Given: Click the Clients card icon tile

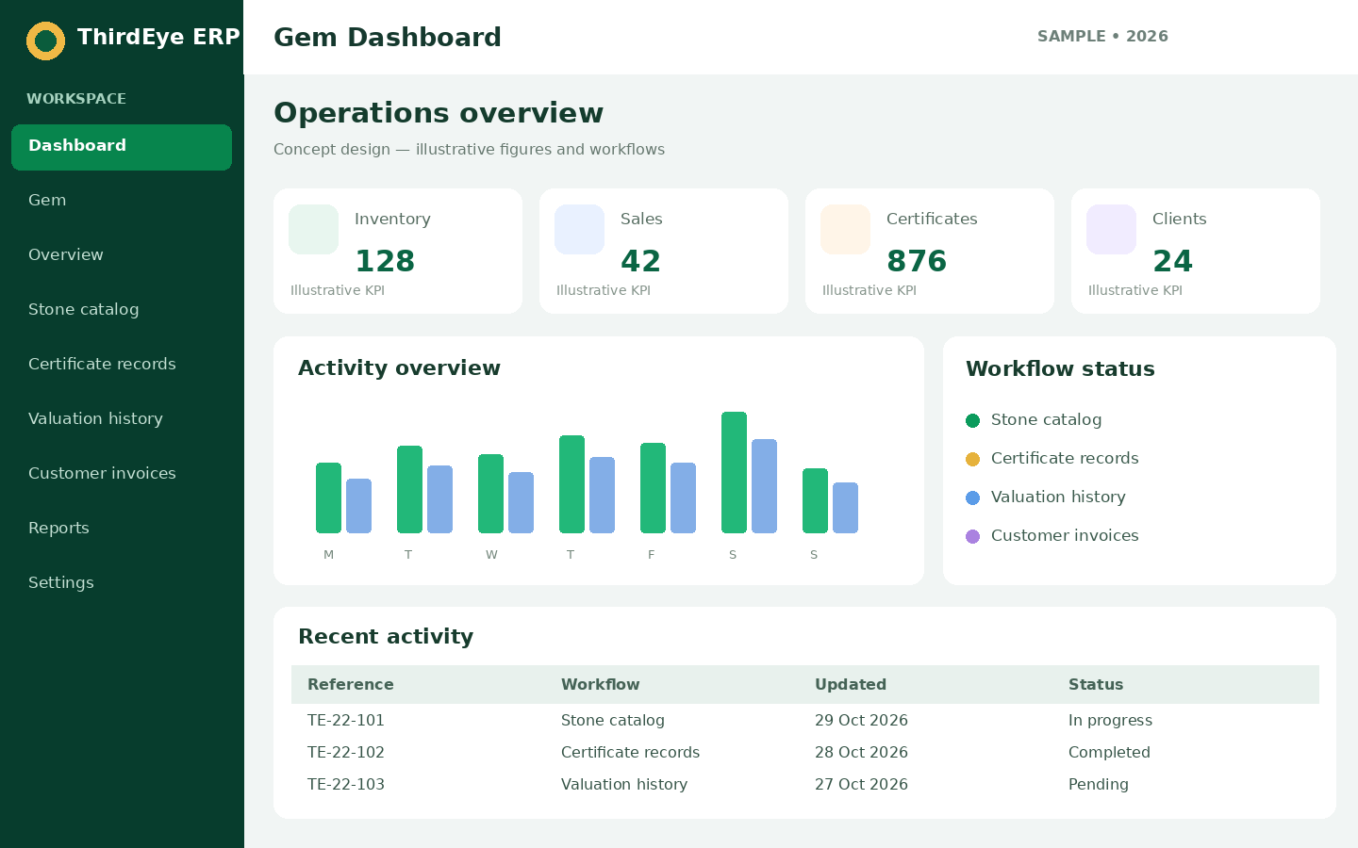Looking at the screenshot, I should 1111,229.
